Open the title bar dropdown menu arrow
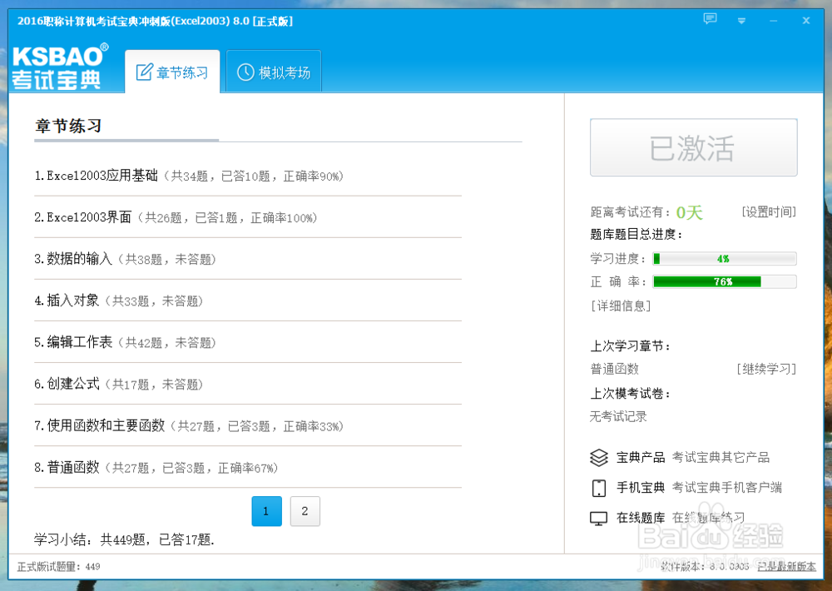Image resolution: width=832 pixels, height=591 pixels. coord(741,21)
